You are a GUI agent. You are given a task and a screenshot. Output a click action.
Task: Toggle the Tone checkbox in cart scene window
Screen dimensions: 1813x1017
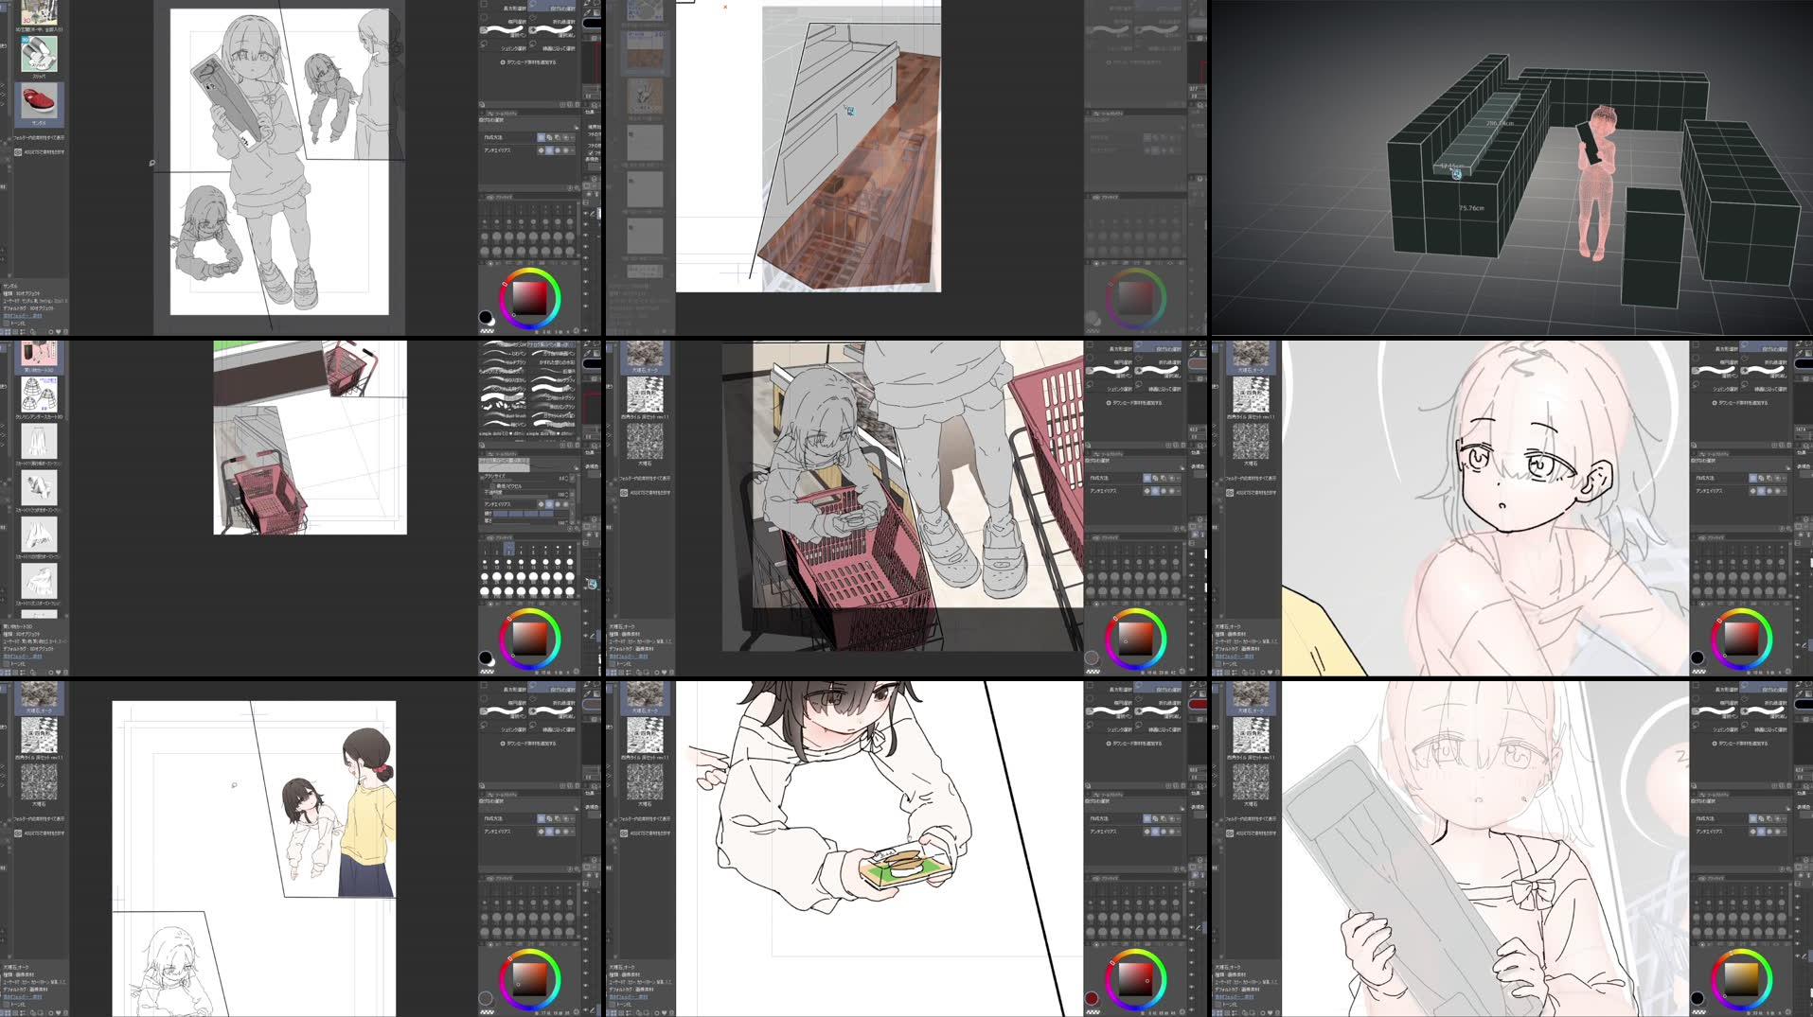coord(6,663)
